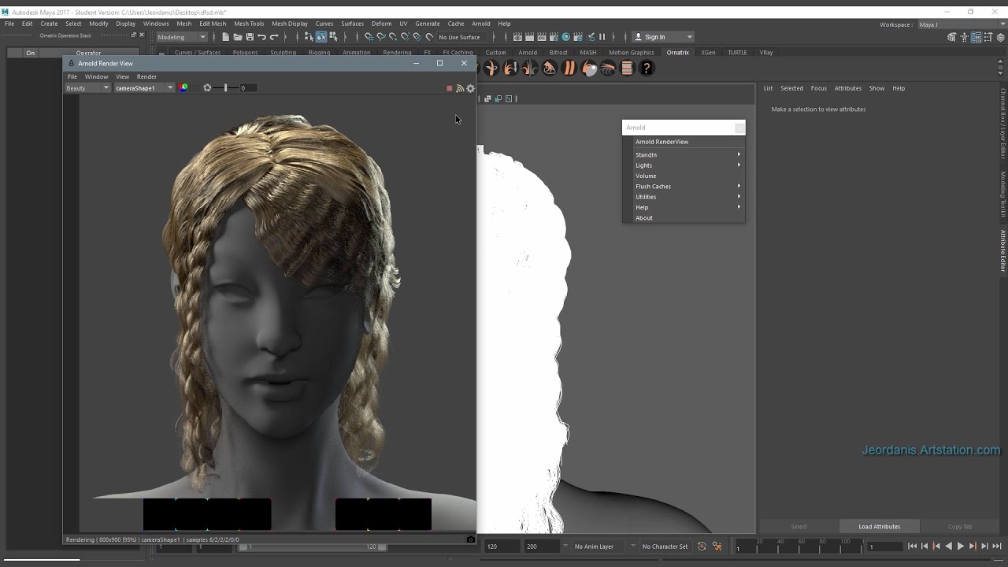Go to start of playback range
Image resolution: width=1008 pixels, height=567 pixels.
912,547
